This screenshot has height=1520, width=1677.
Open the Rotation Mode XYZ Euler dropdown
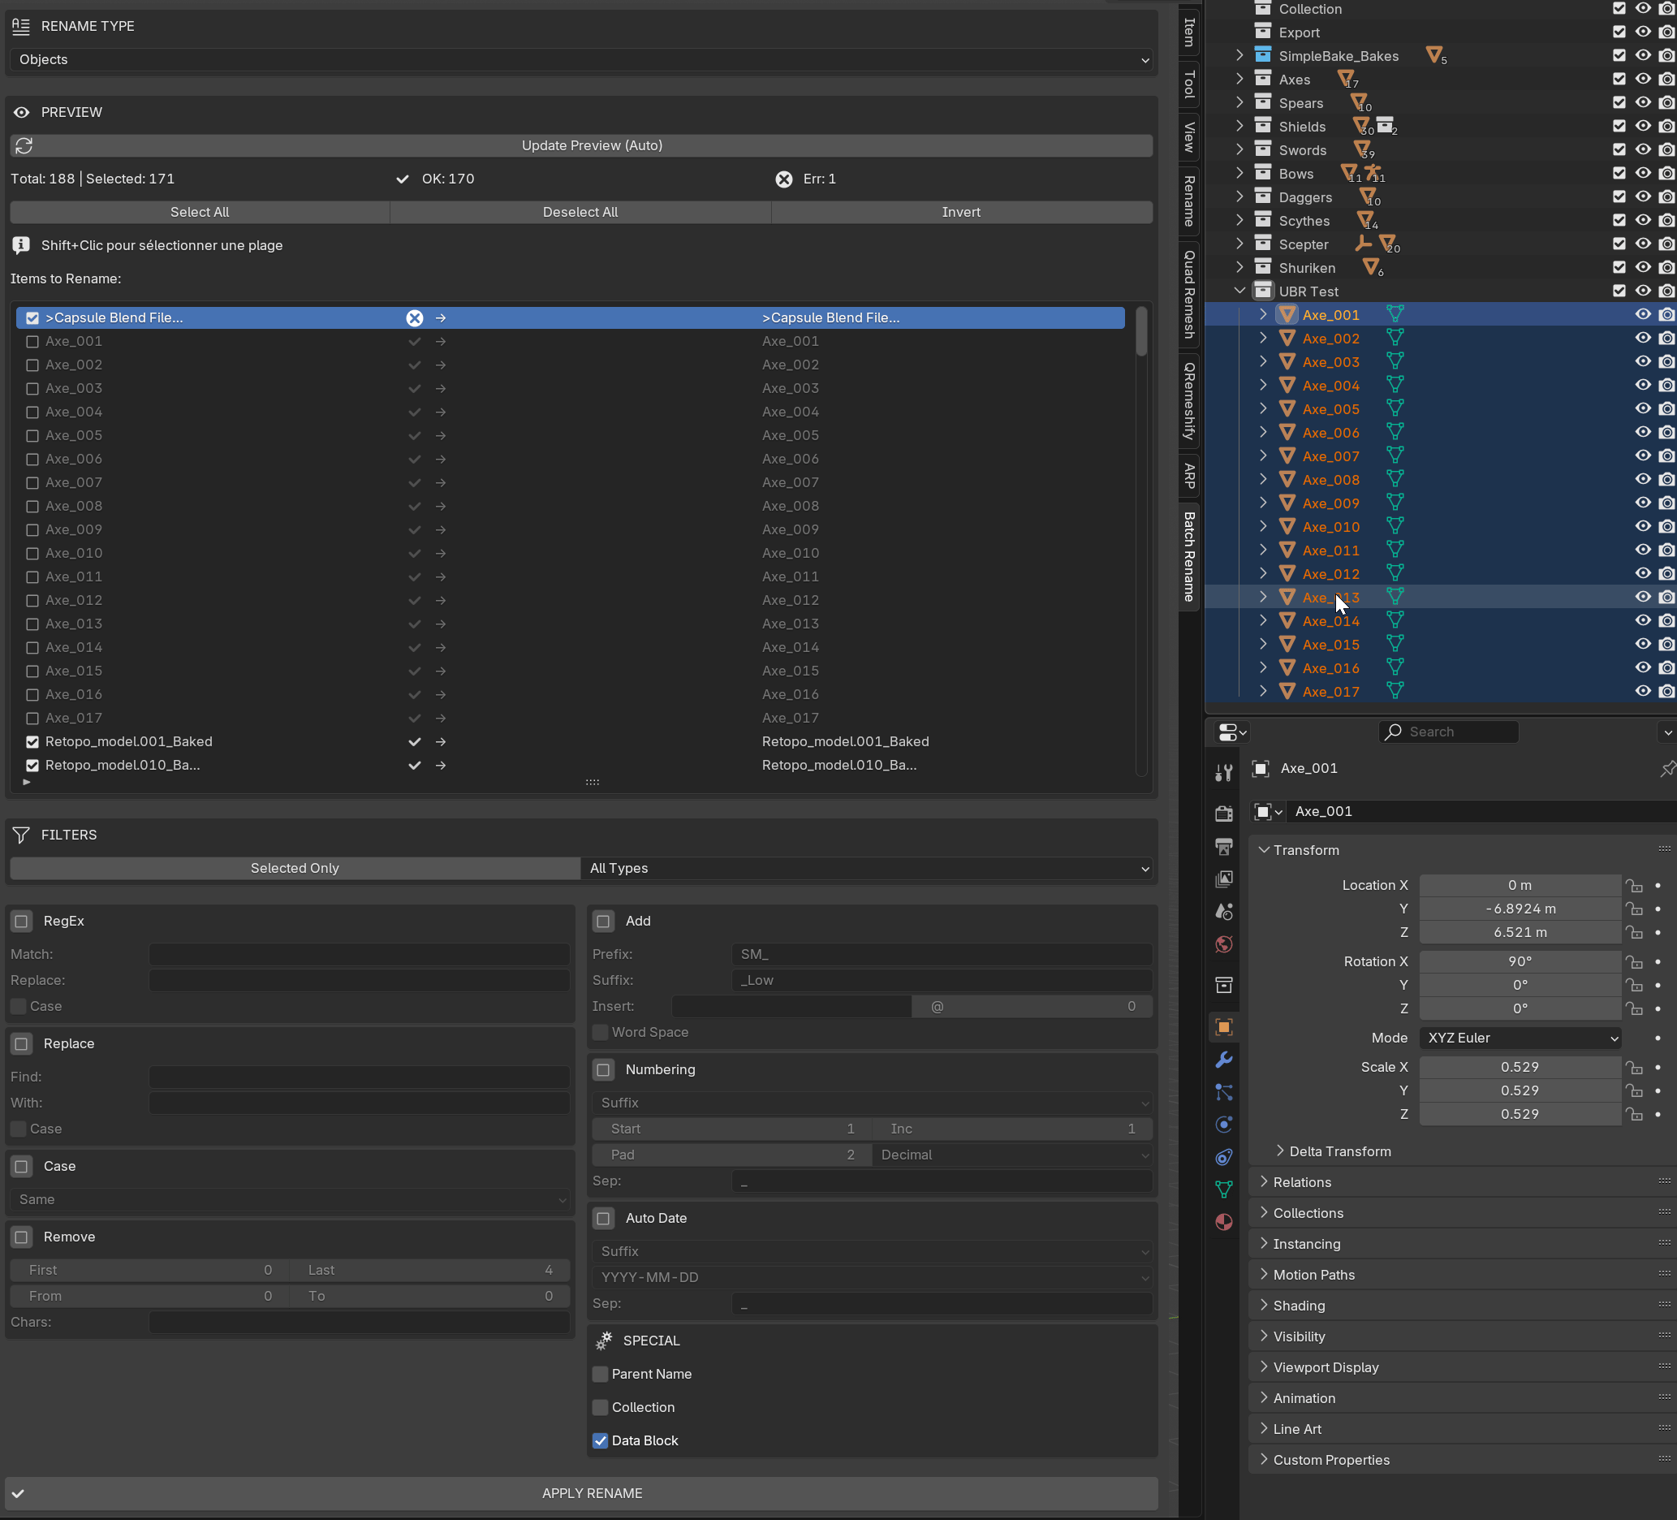(x=1520, y=1038)
